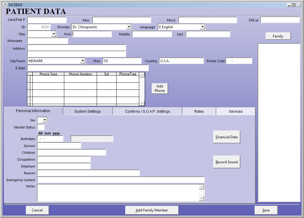Click the Nickname input field
The width and height of the screenshot is (304, 218).
48,41
